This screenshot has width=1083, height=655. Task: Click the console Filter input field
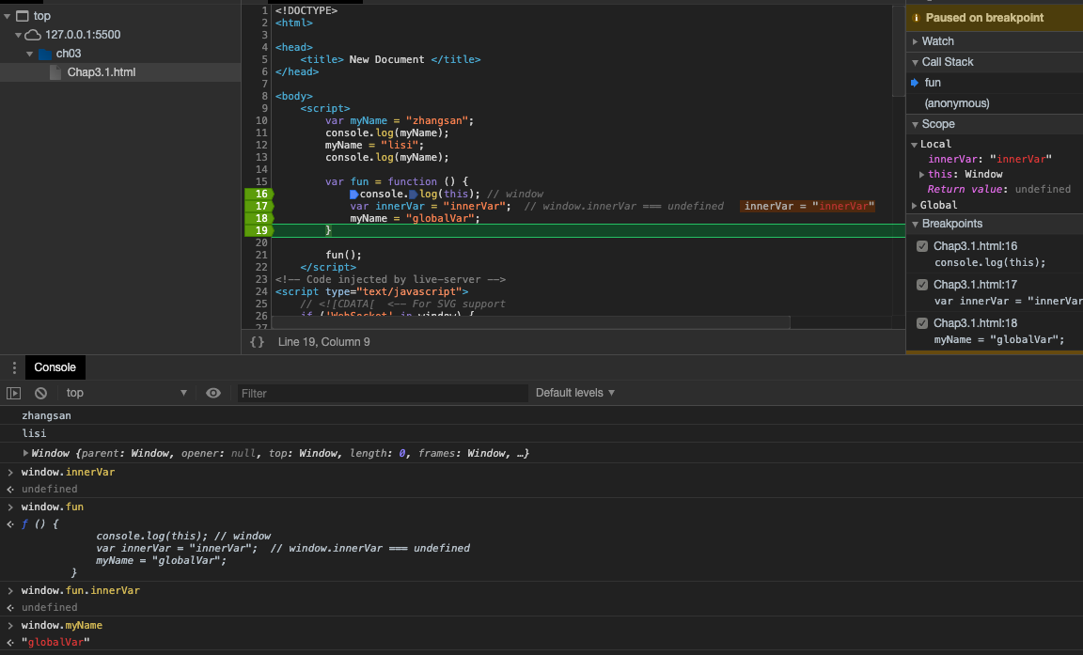pyautogui.click(x=381, y=394)
